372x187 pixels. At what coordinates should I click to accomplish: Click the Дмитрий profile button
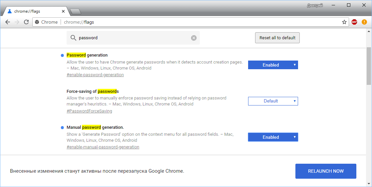tap(314, 5)
